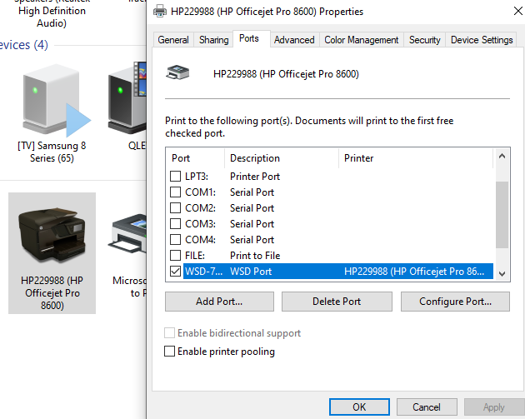Viewport: 525px width, 419px height.
Task: Open the Color Management tab
Action: pyautogui.click(x=362, y=40)
